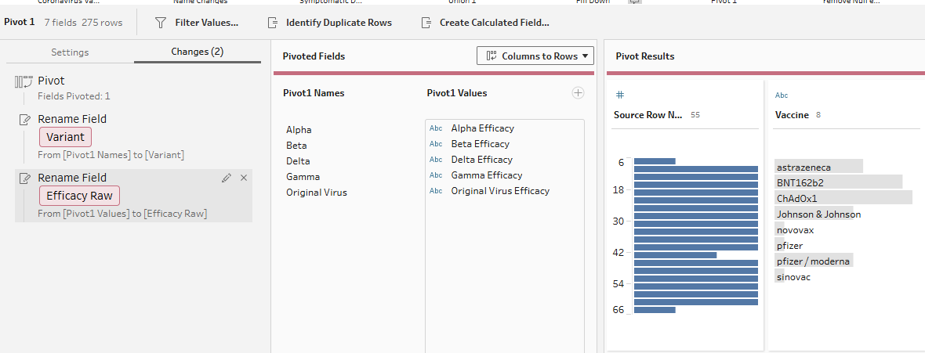Click the Pivot change icon
Image resolution: width=925 pixels, height=353 pixels.
[x=24, y=81]
